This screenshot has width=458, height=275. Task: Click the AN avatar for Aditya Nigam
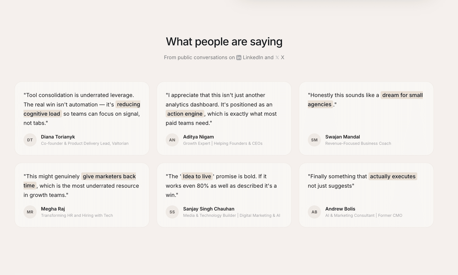[172, 140]
